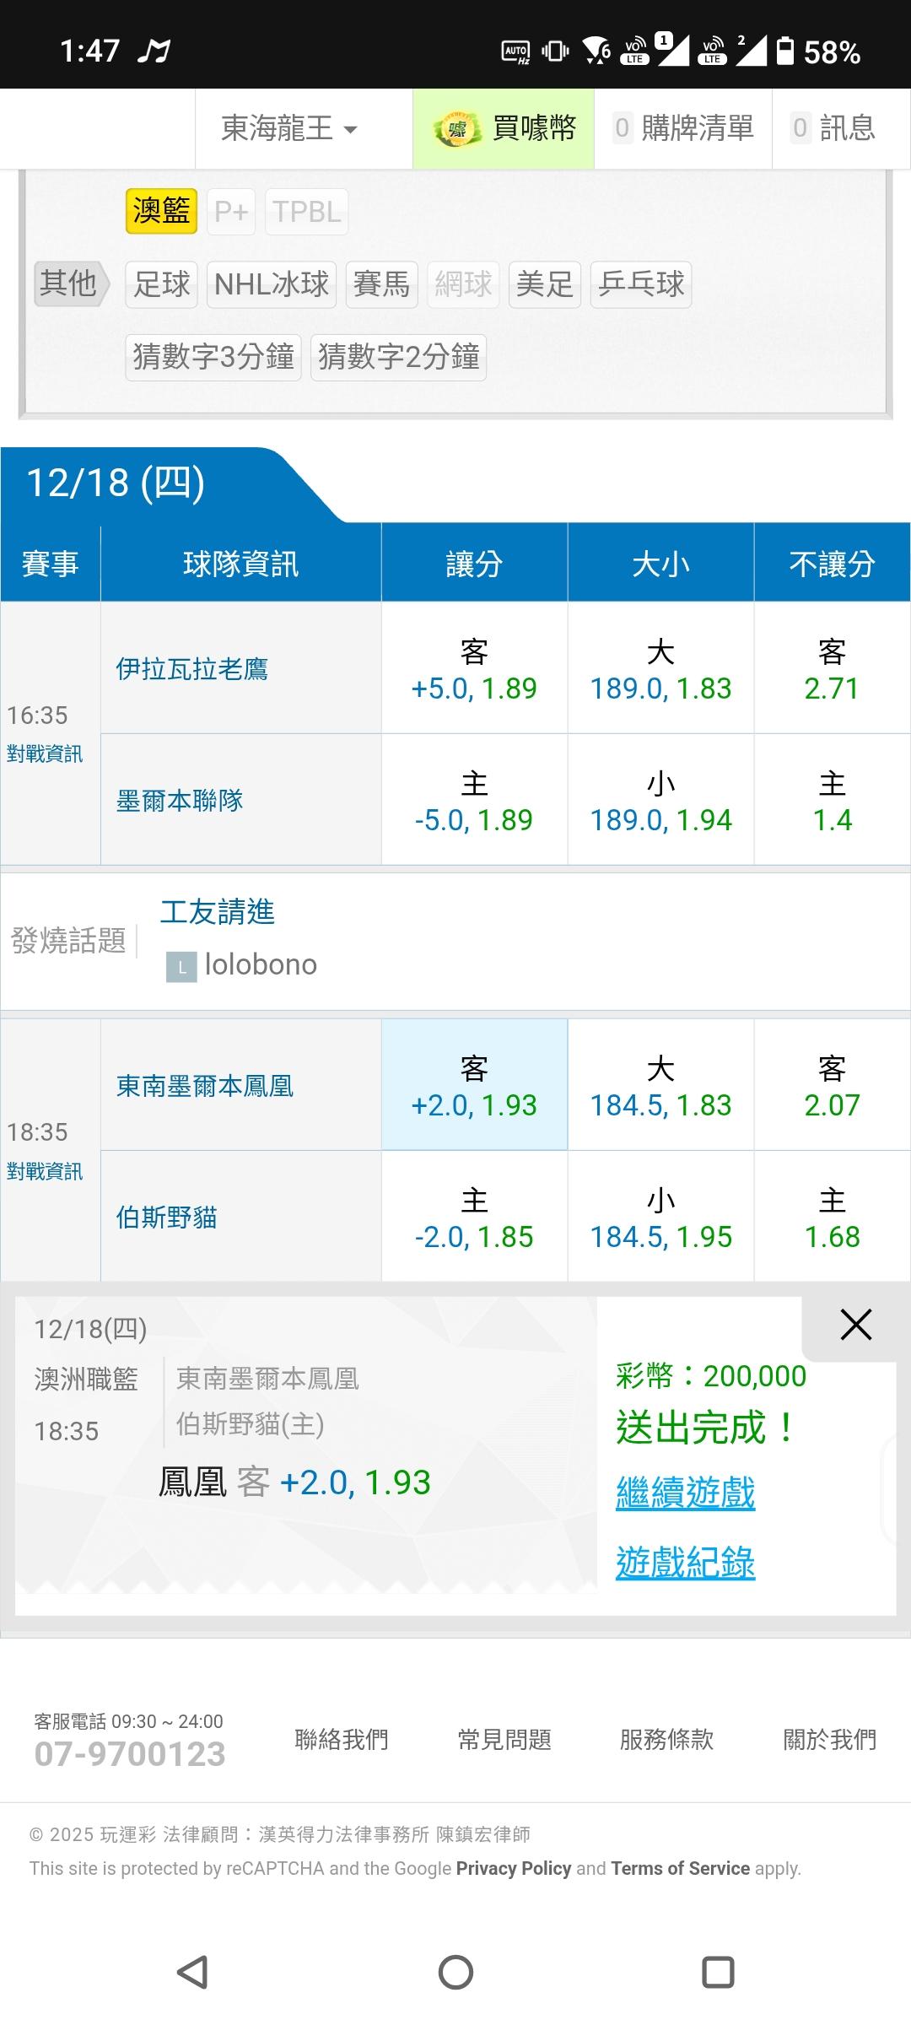The width and height of the screenshot is (911, 2025).
Task: Switch to the 足球 sport tab
Action: 161,283
